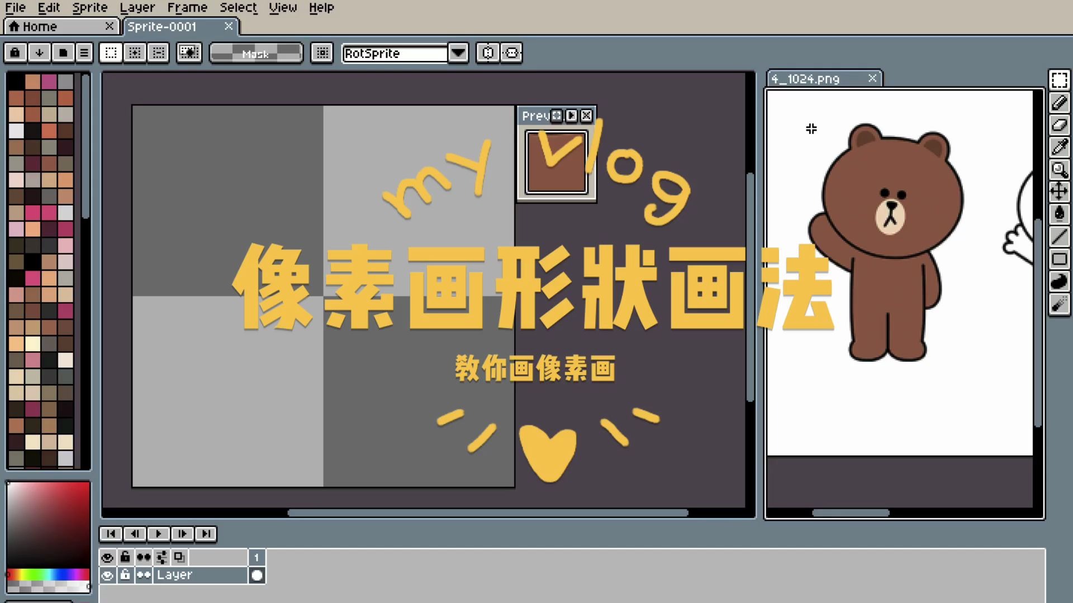Screen dimensions: 1073x603
Task: Set selection mode to Add
Action: point(135,53)
